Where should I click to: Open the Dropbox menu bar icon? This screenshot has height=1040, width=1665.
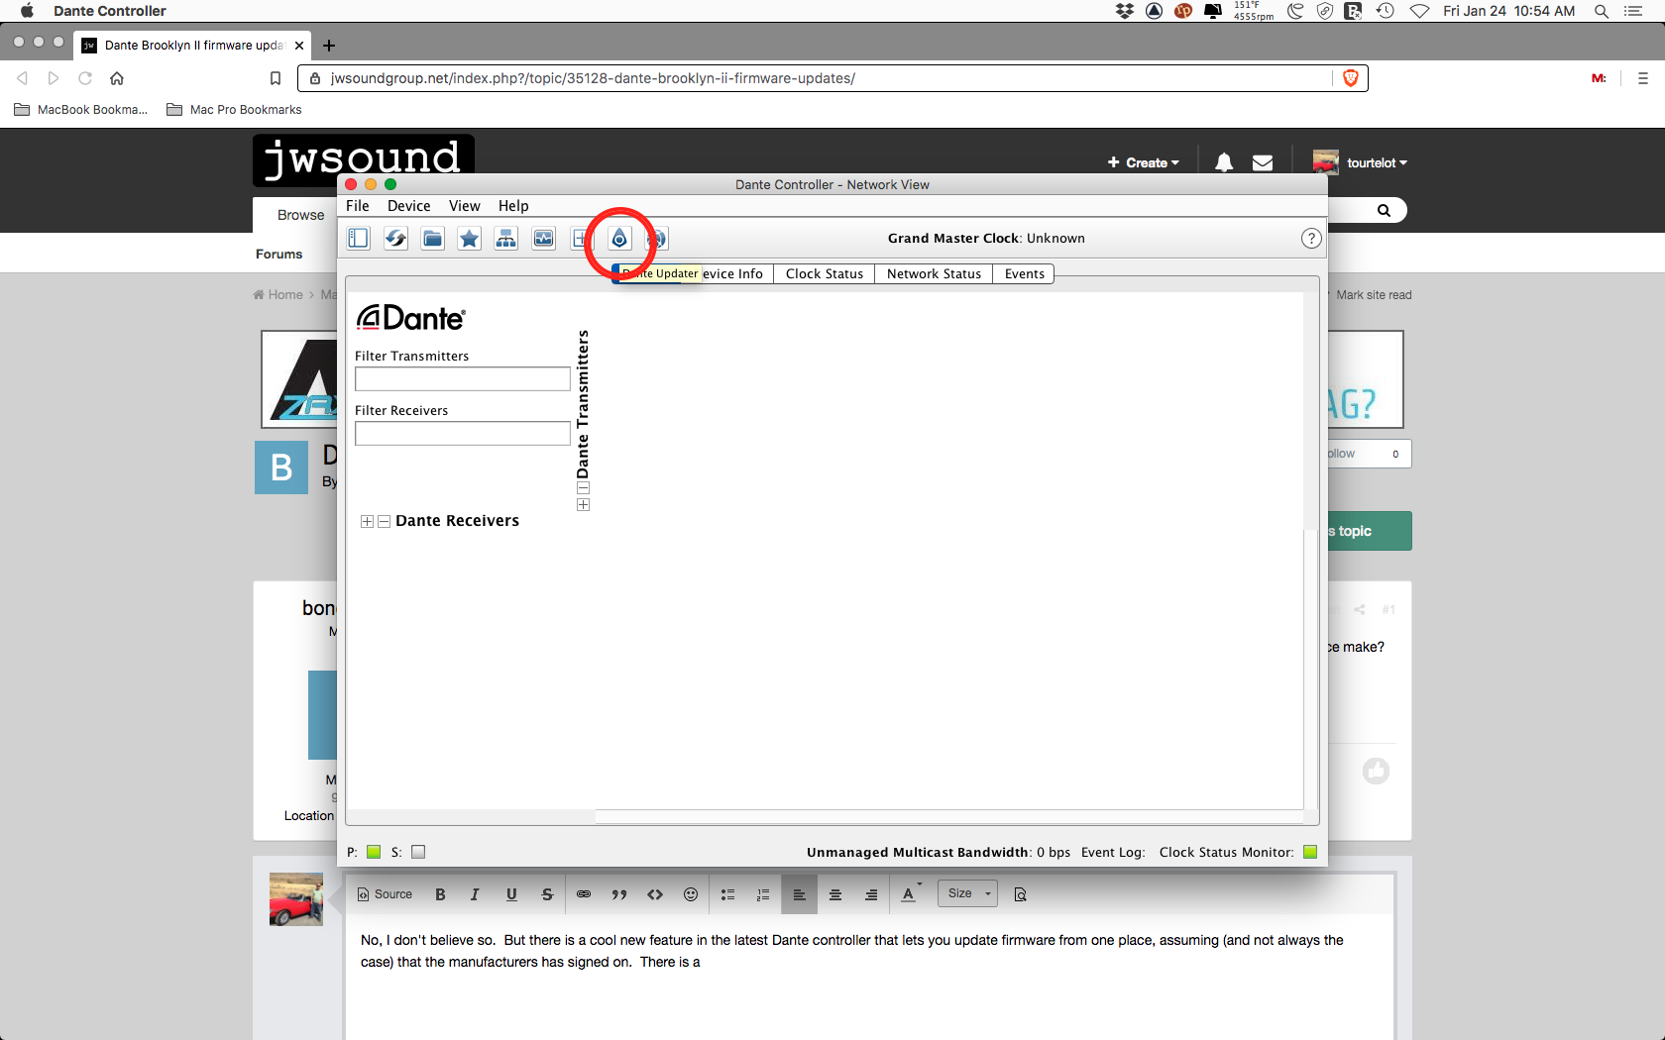(x=1125, y=11)
